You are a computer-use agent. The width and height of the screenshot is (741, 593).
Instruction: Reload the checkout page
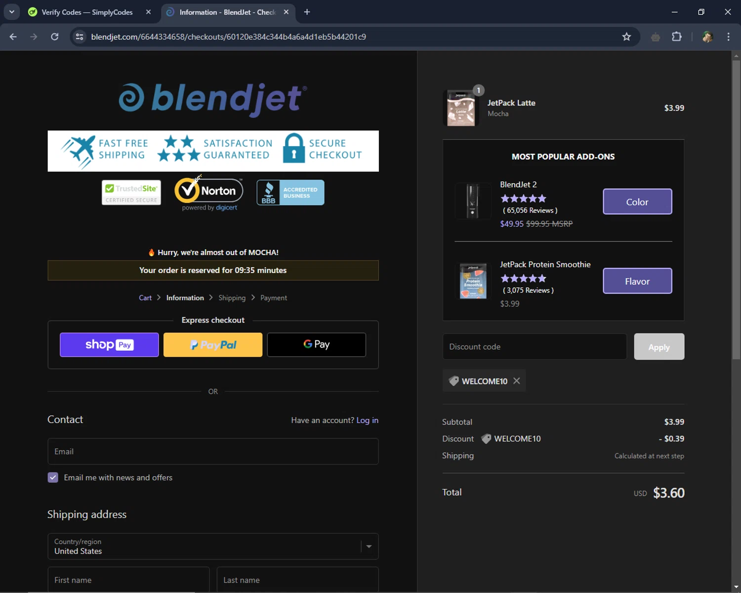tap(55, 37)
